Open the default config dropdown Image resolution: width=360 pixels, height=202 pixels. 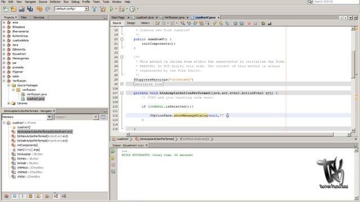coord(86,9)
